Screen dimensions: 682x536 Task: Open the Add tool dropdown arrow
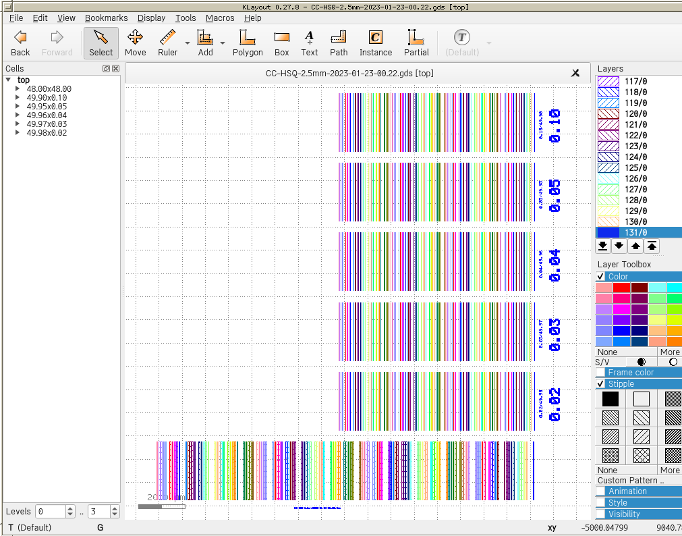pos(223,43)
